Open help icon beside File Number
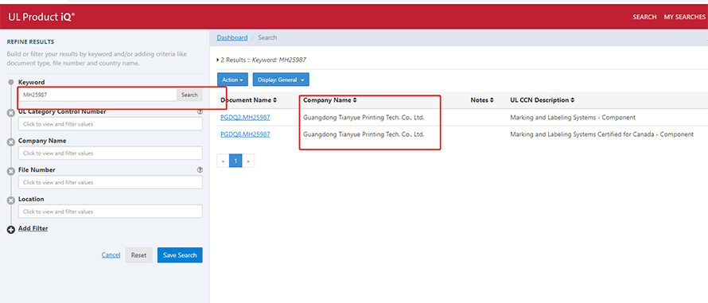 coord(200,169)
